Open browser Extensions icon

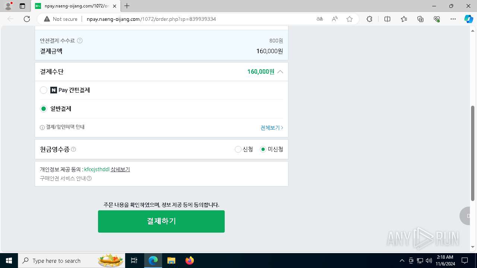click(369, 19)
